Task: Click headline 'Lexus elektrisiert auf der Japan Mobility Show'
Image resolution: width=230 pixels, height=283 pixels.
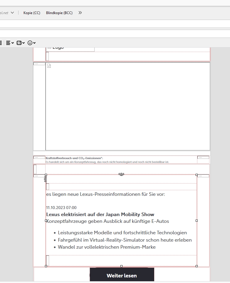Action: coord(100,214)
